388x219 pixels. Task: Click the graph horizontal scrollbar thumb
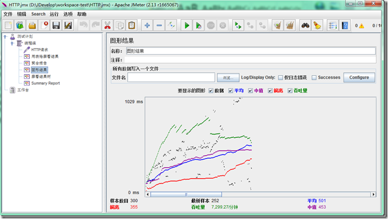(x=186, y=194)
